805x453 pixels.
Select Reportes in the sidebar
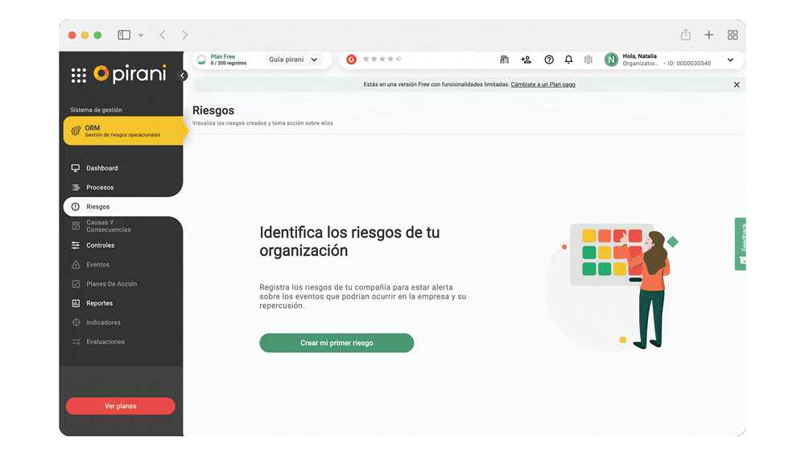click(x=100, y=303)
